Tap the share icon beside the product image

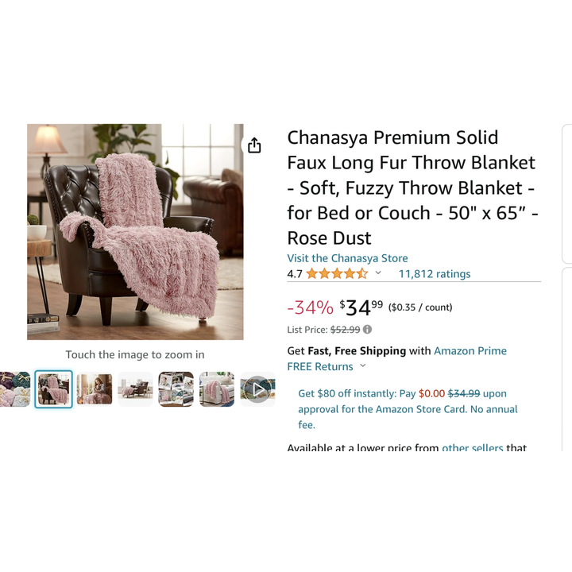pyautogui.click(x=254, y=145)
